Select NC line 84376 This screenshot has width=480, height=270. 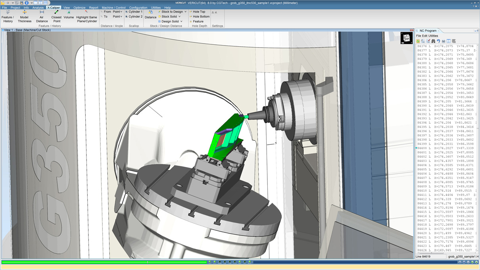(x=446, y=46)
